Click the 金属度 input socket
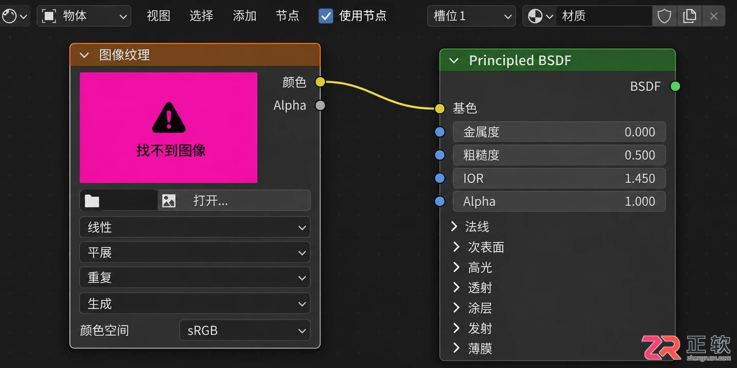This screenshot has height=368, width=737. pyautogui.click(x=440, y=132)
